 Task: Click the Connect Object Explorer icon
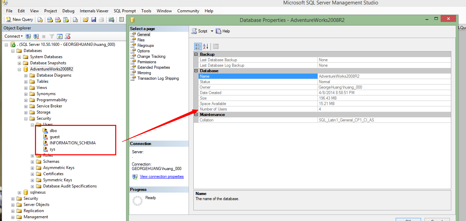(28, 36)
